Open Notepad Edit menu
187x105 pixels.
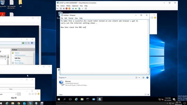(66, 18)
